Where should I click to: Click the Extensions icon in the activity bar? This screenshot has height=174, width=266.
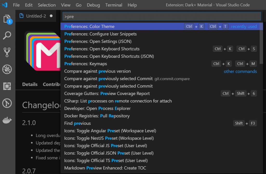click(7, 86)
